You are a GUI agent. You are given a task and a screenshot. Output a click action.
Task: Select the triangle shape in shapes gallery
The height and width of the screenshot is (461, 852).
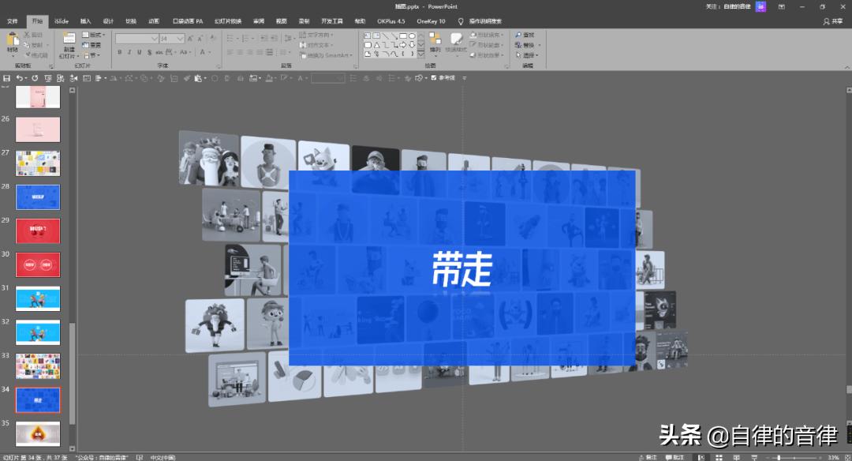click(376, 45)
